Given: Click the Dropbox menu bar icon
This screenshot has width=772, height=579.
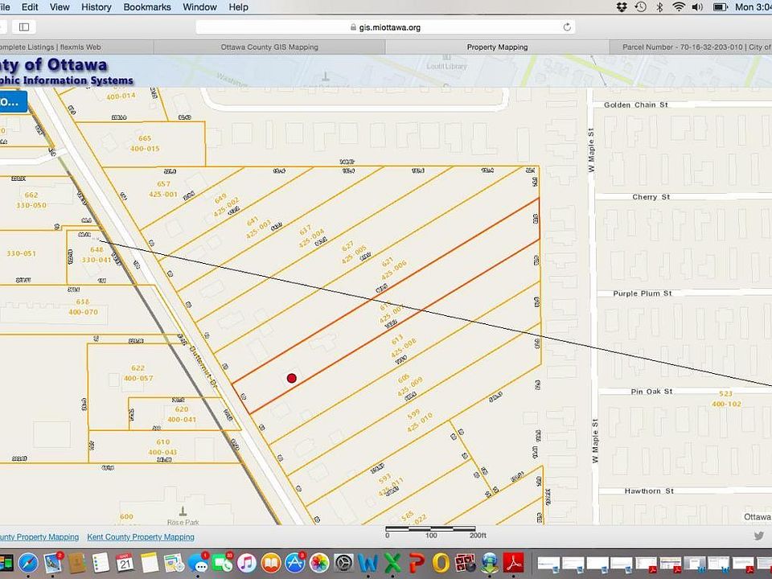Looking at the screenshot, I should 622,7.
